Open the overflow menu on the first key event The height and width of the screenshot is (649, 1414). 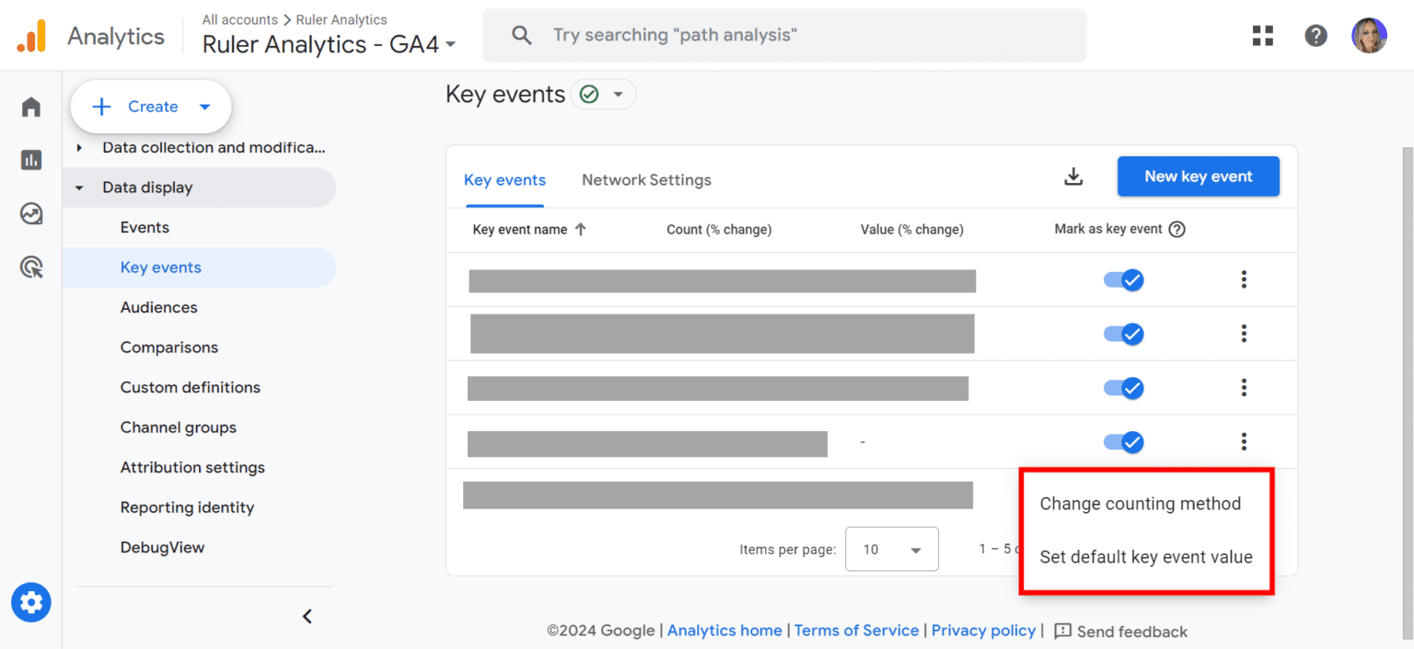pos(1244,279)
